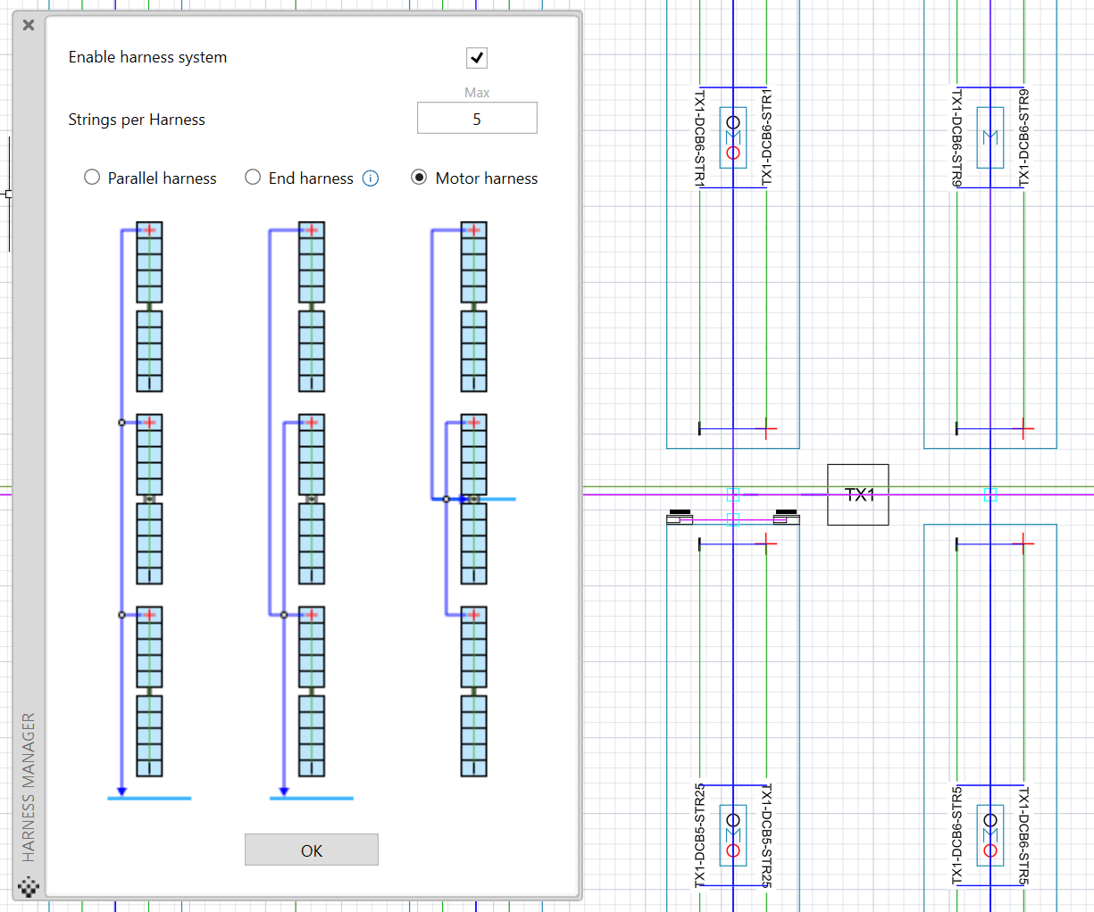Screen dimensions: 1094x912
Task: Select the End harness option
Action: 253,178
